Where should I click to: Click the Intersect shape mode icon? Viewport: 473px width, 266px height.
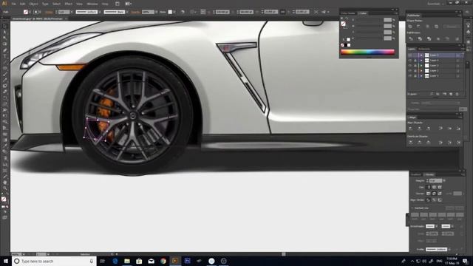427,27
